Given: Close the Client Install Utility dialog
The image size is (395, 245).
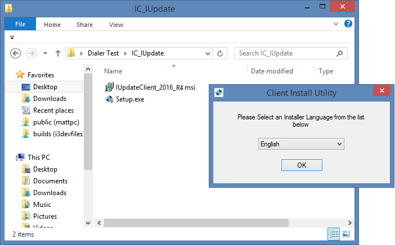Looking at the screenshot, I should [x=382, y=91].
